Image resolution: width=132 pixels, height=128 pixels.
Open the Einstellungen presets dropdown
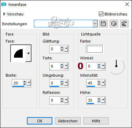95,24
